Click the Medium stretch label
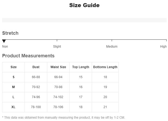 click(112, 47)
